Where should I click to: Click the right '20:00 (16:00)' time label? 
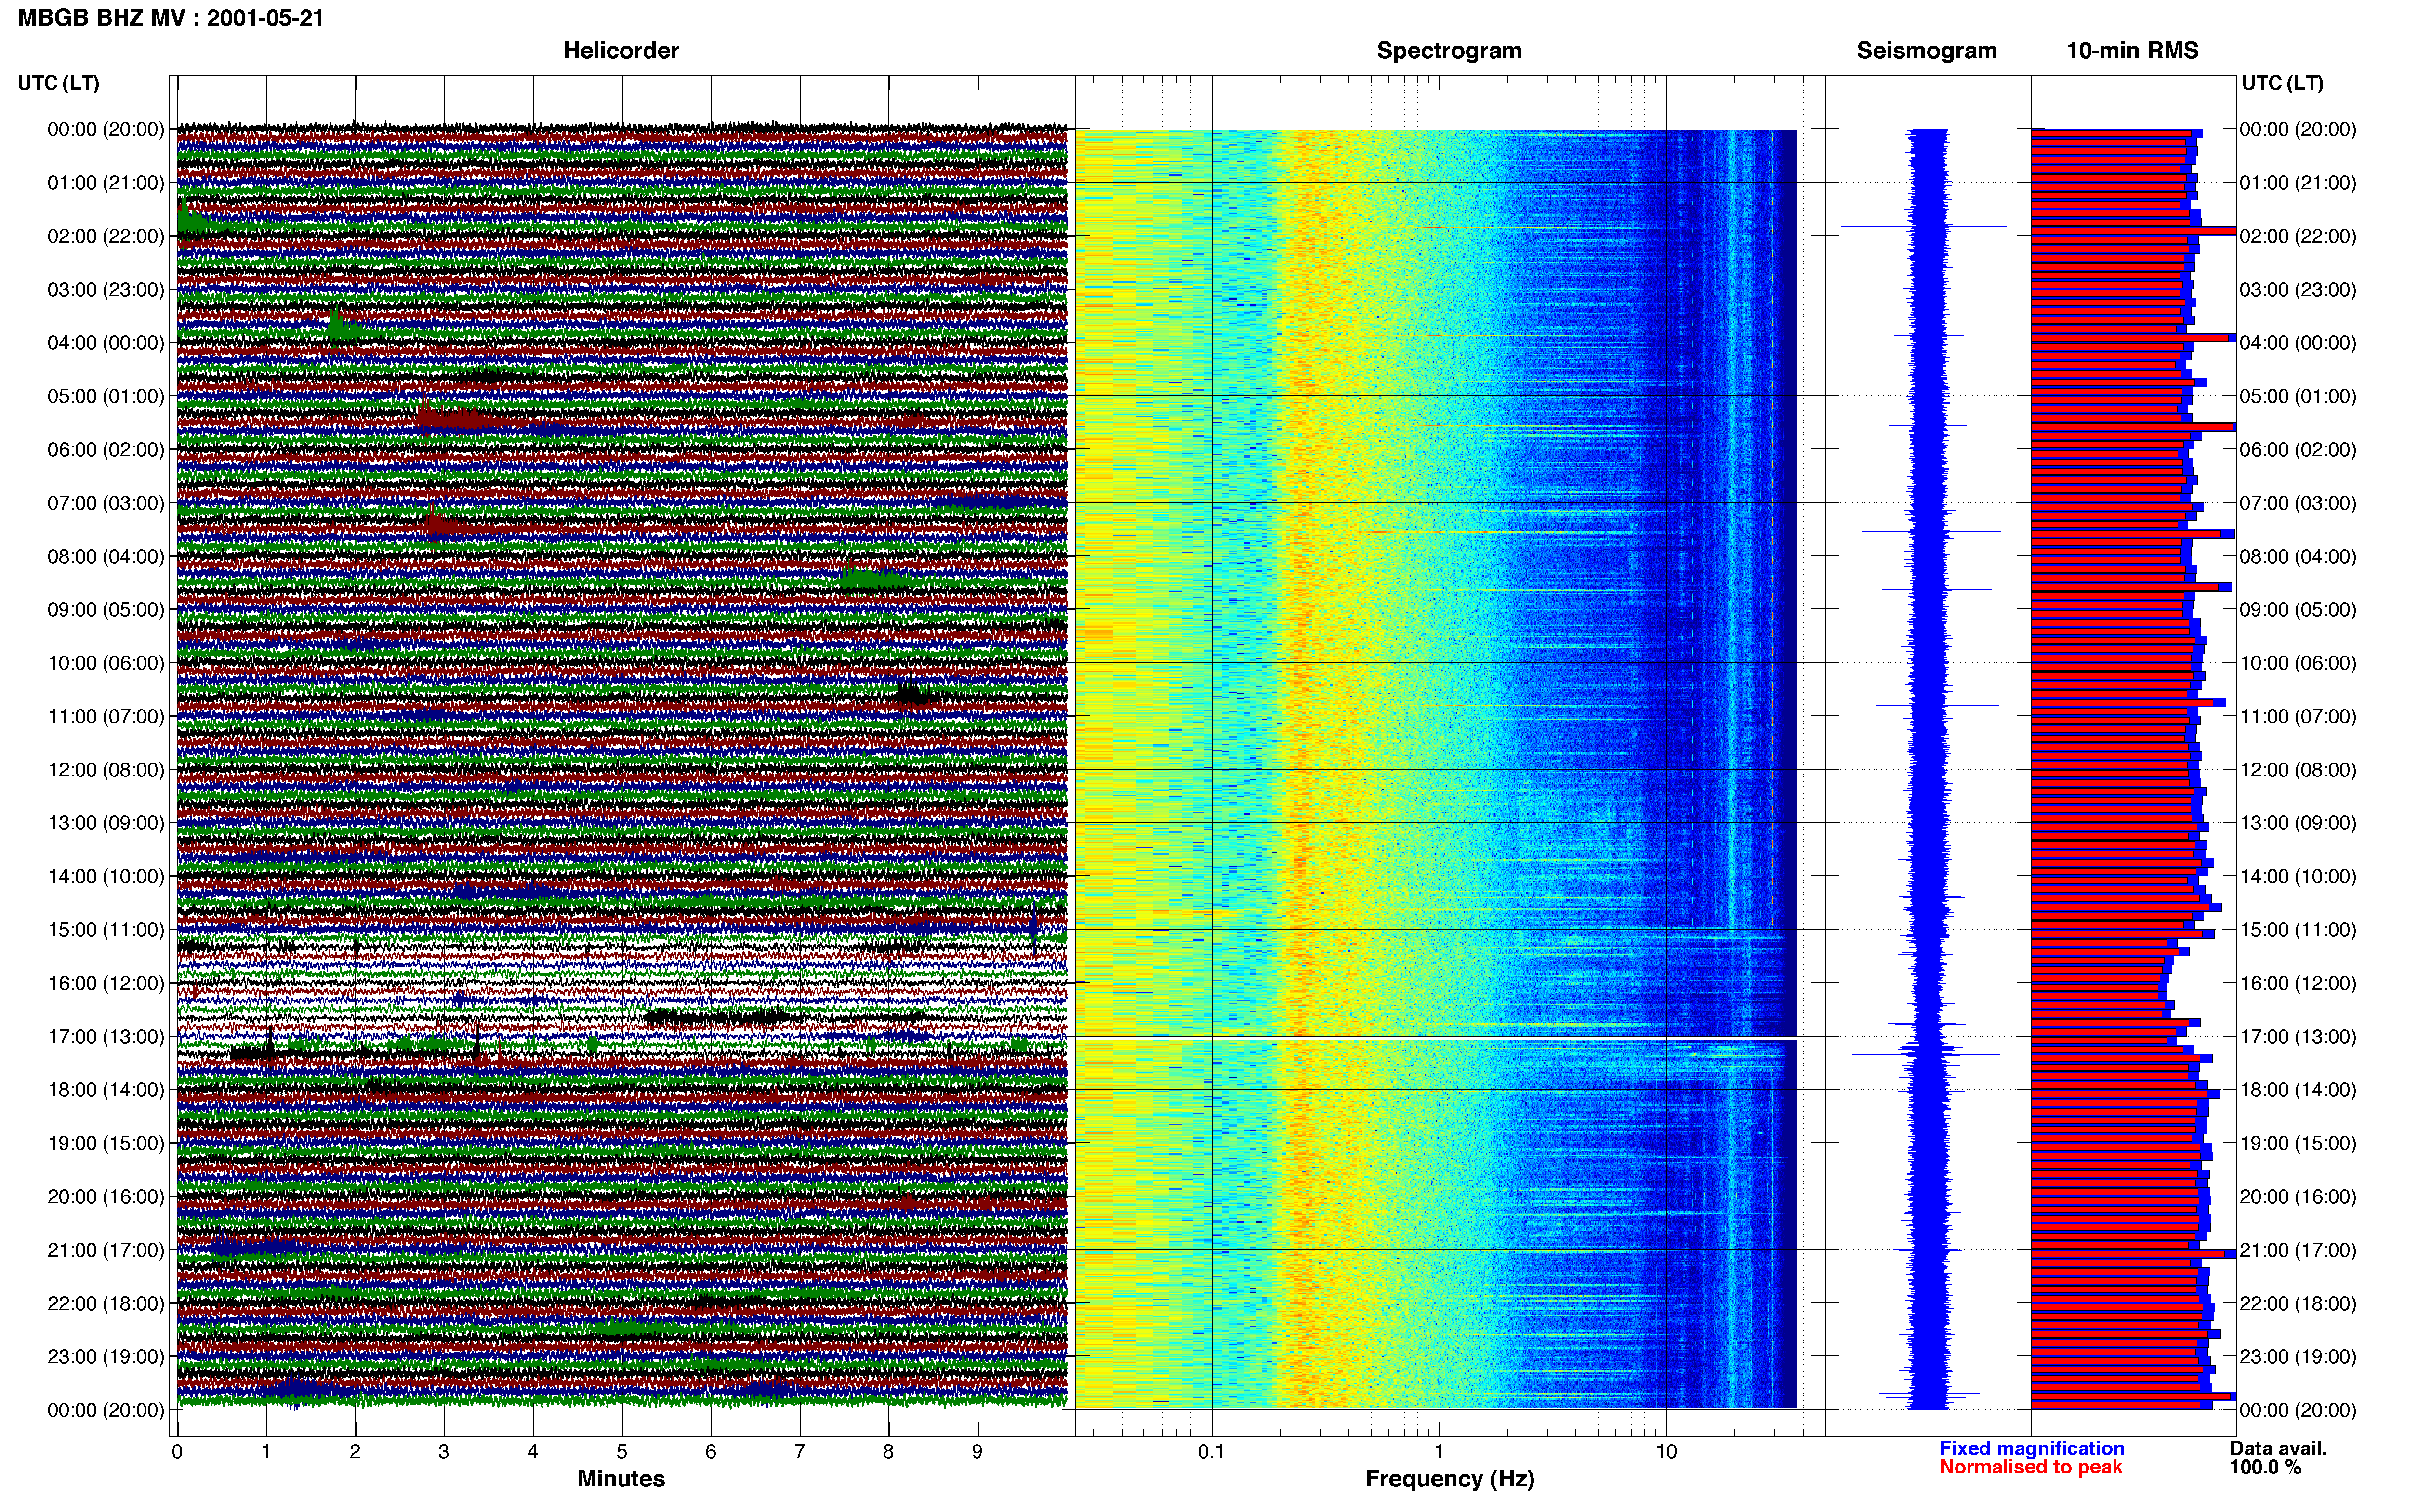2298,1197
